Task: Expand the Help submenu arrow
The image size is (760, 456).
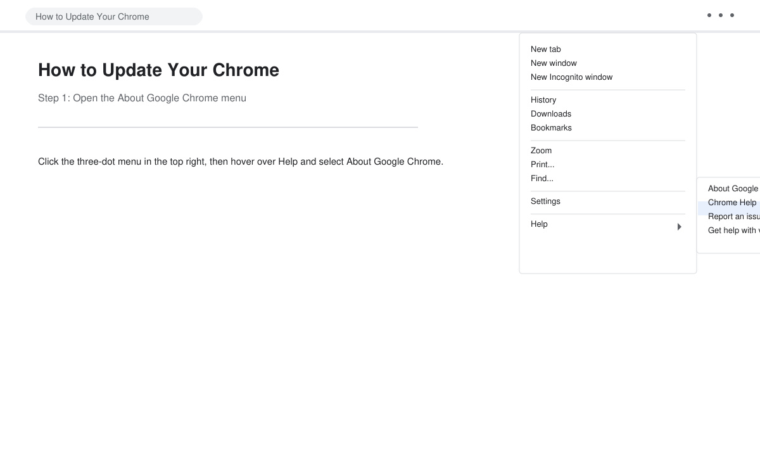Action: click(680, 227)
